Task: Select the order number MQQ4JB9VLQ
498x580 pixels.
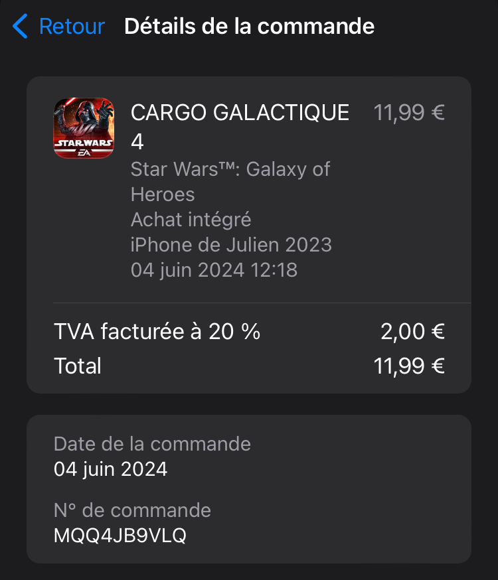Action: tap(120, 536)
